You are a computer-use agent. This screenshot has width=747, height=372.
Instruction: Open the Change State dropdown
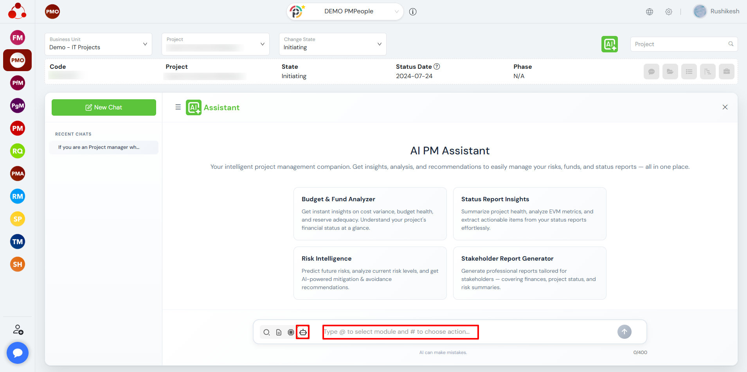point(332,44)
